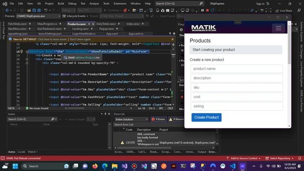Switch to the Locals tab

(x=21, y=152)
